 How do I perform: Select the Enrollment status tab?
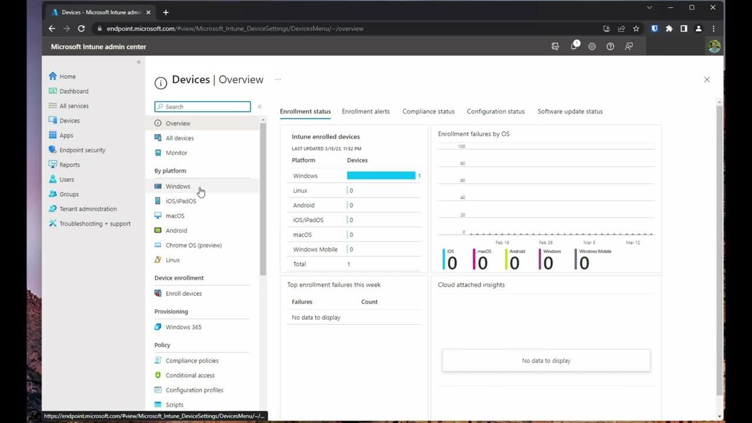pyautogui.click(x=305, y=111)
